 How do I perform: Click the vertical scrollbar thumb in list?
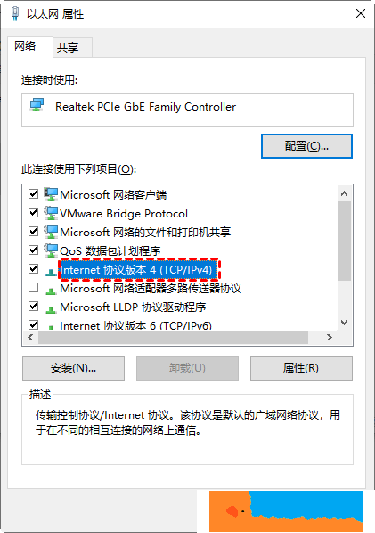pos(344,241)
